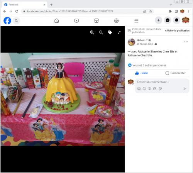
Task: Open the second Pâtisserie Chez Elle link
Action: coord(140,55)
